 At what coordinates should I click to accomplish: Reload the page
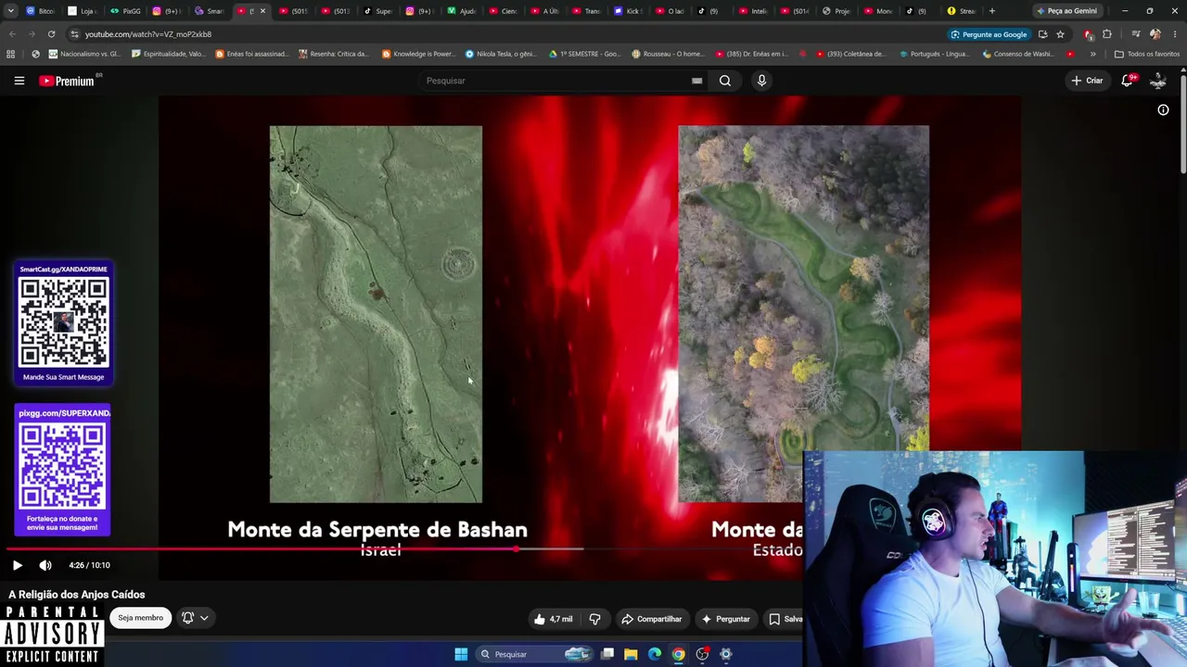[52, 34]
